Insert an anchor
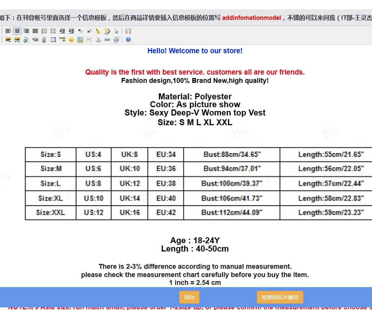The width and height of the screenshot is (372, 310). coord(98,40)
